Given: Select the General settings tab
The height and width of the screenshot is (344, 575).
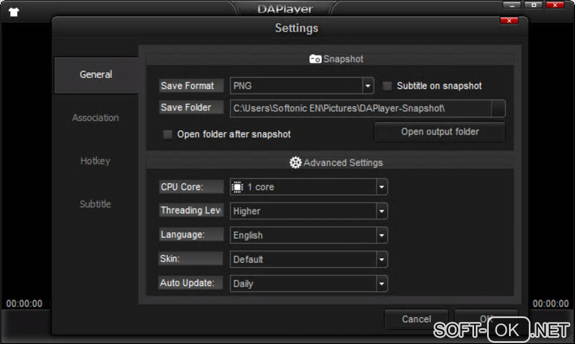Looking at the screenshot, I should pos(96,75).
